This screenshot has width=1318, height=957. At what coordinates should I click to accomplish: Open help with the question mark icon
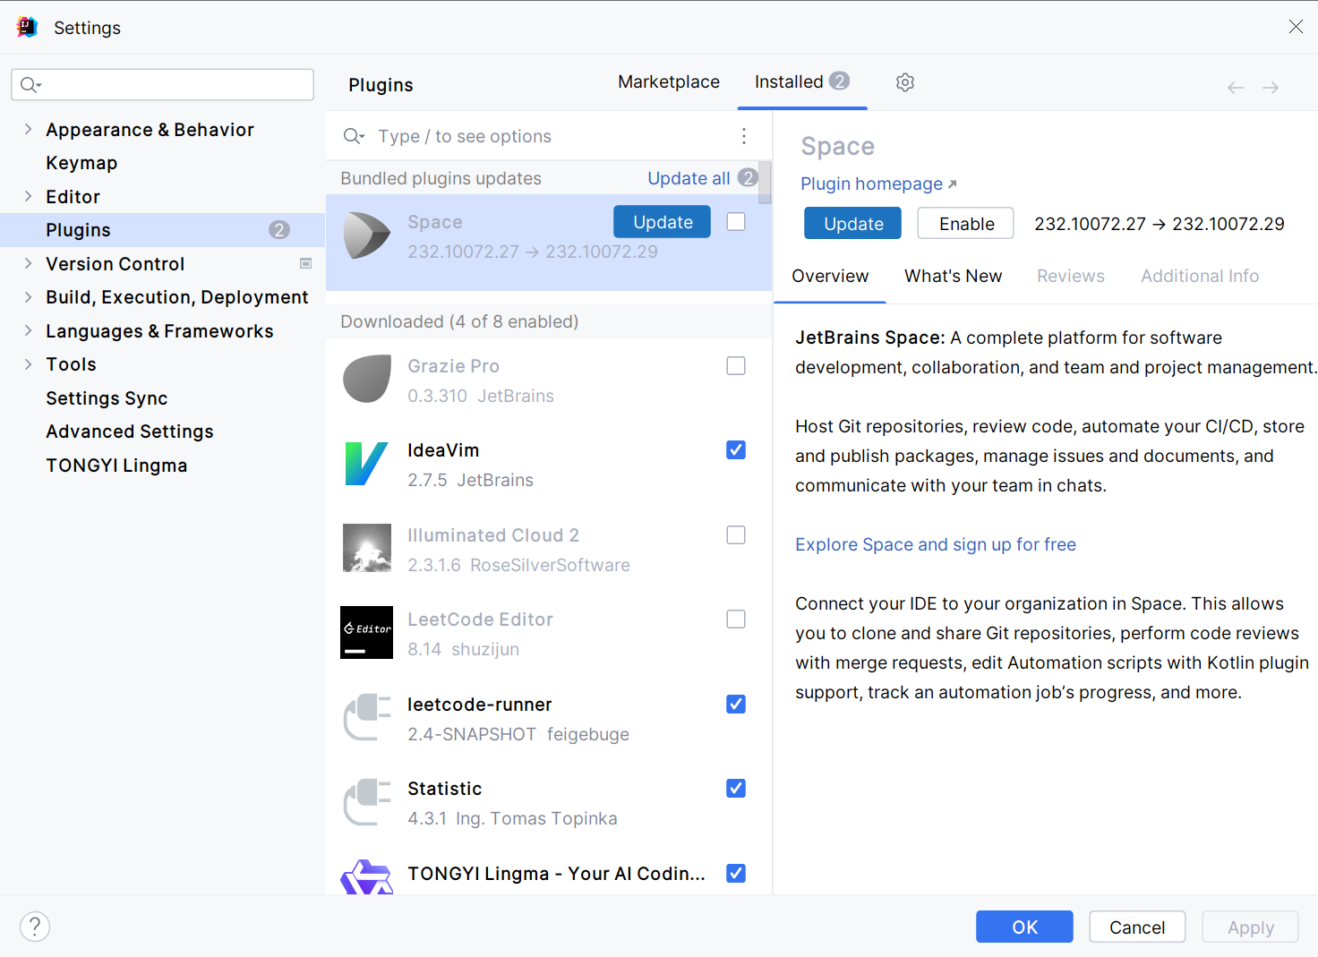click(35, 927)
